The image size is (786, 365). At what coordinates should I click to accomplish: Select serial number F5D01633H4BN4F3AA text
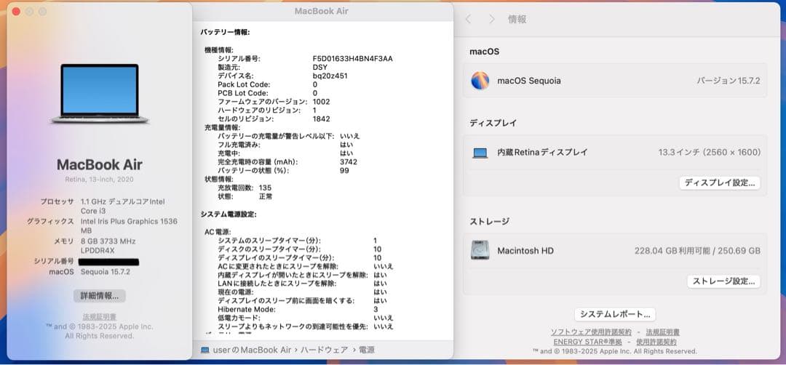click(x=353, y=59)
